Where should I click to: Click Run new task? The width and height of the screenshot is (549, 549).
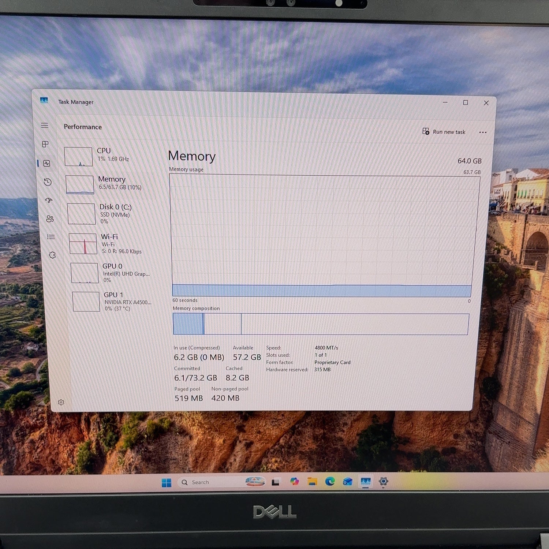pyautogui.click(x=444, y=131)
